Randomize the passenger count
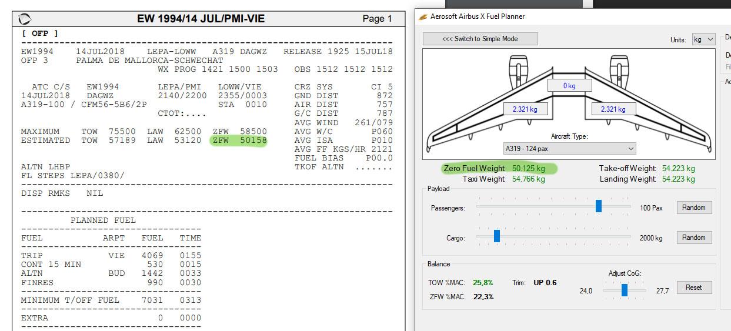The width and height of the screenshot is (731, 331). point(694,208)
